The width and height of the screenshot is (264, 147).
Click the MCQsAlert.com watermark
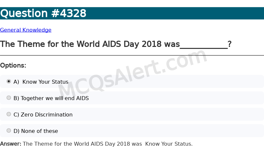pyautogui.click(x=133, y=74)
